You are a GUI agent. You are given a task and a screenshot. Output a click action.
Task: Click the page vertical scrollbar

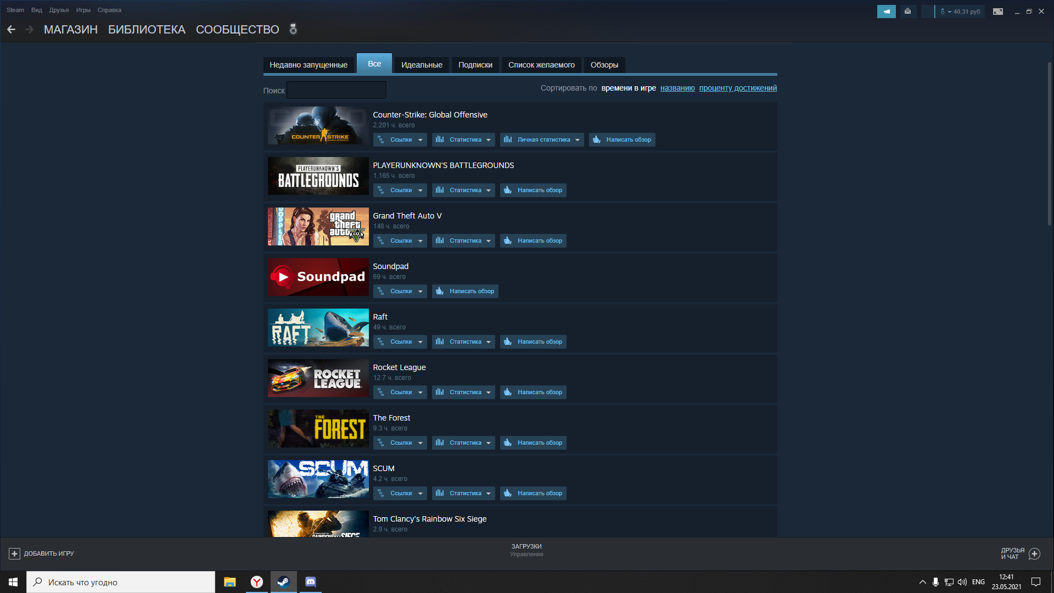pos(1050,144)
